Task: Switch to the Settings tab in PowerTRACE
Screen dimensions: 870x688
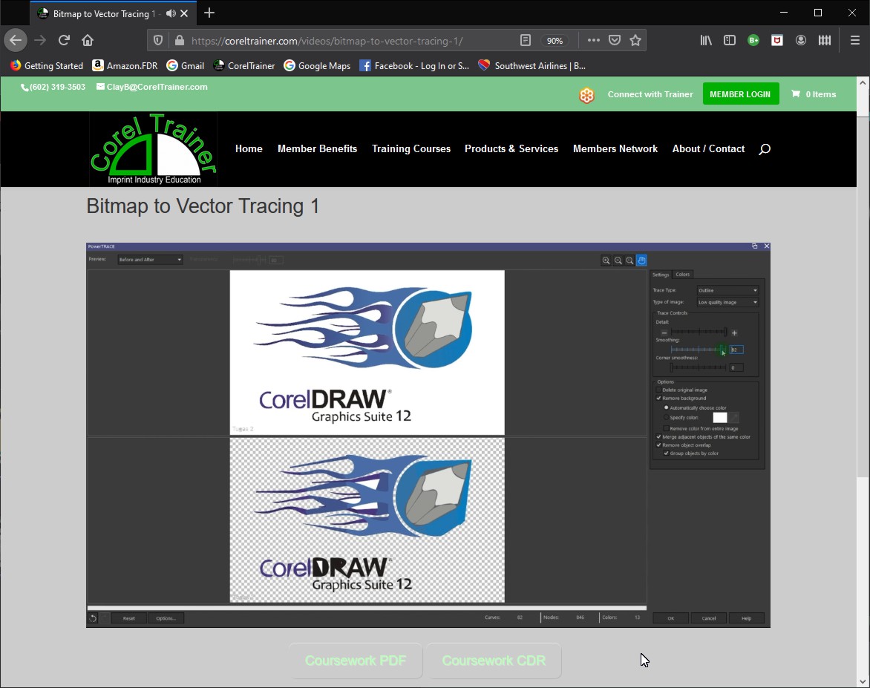Action: pos(660,275)
